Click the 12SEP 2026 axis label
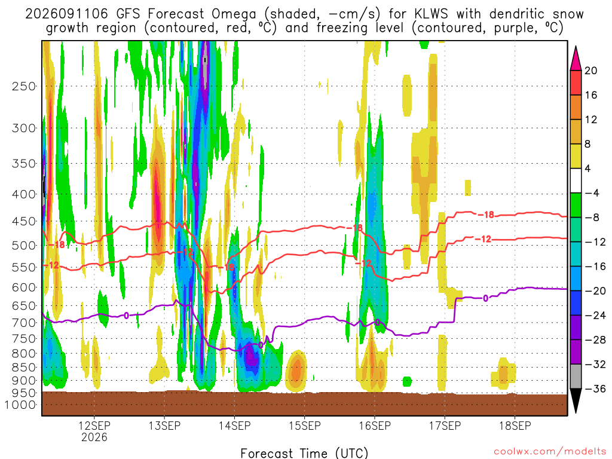Image resolution: width=612 pixels, height=459 pixels. 94,431
